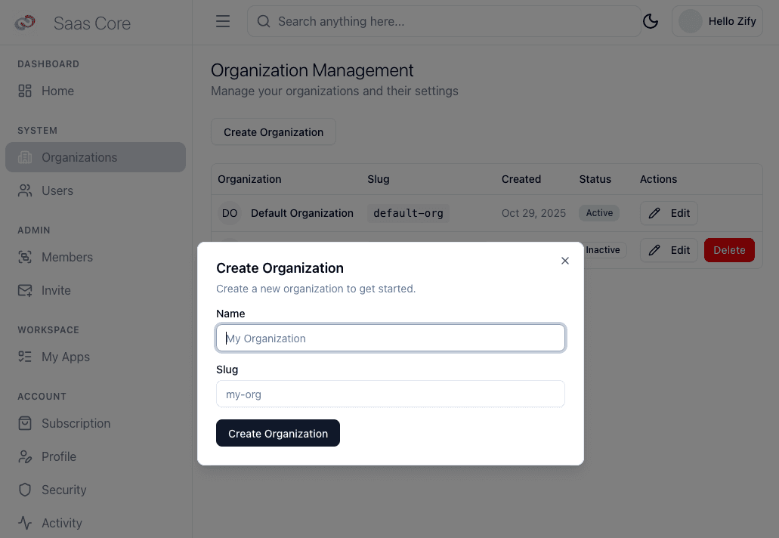Focus the Slug input field

[x=391, y=394]
